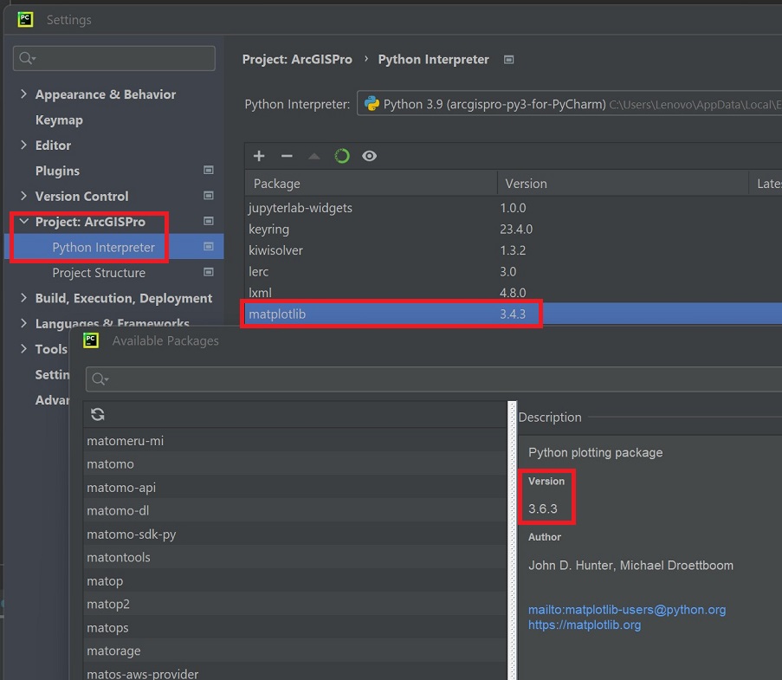782x680 pixels.
Task: Select Project Structure in the settings tree
Action: point(99,273)
